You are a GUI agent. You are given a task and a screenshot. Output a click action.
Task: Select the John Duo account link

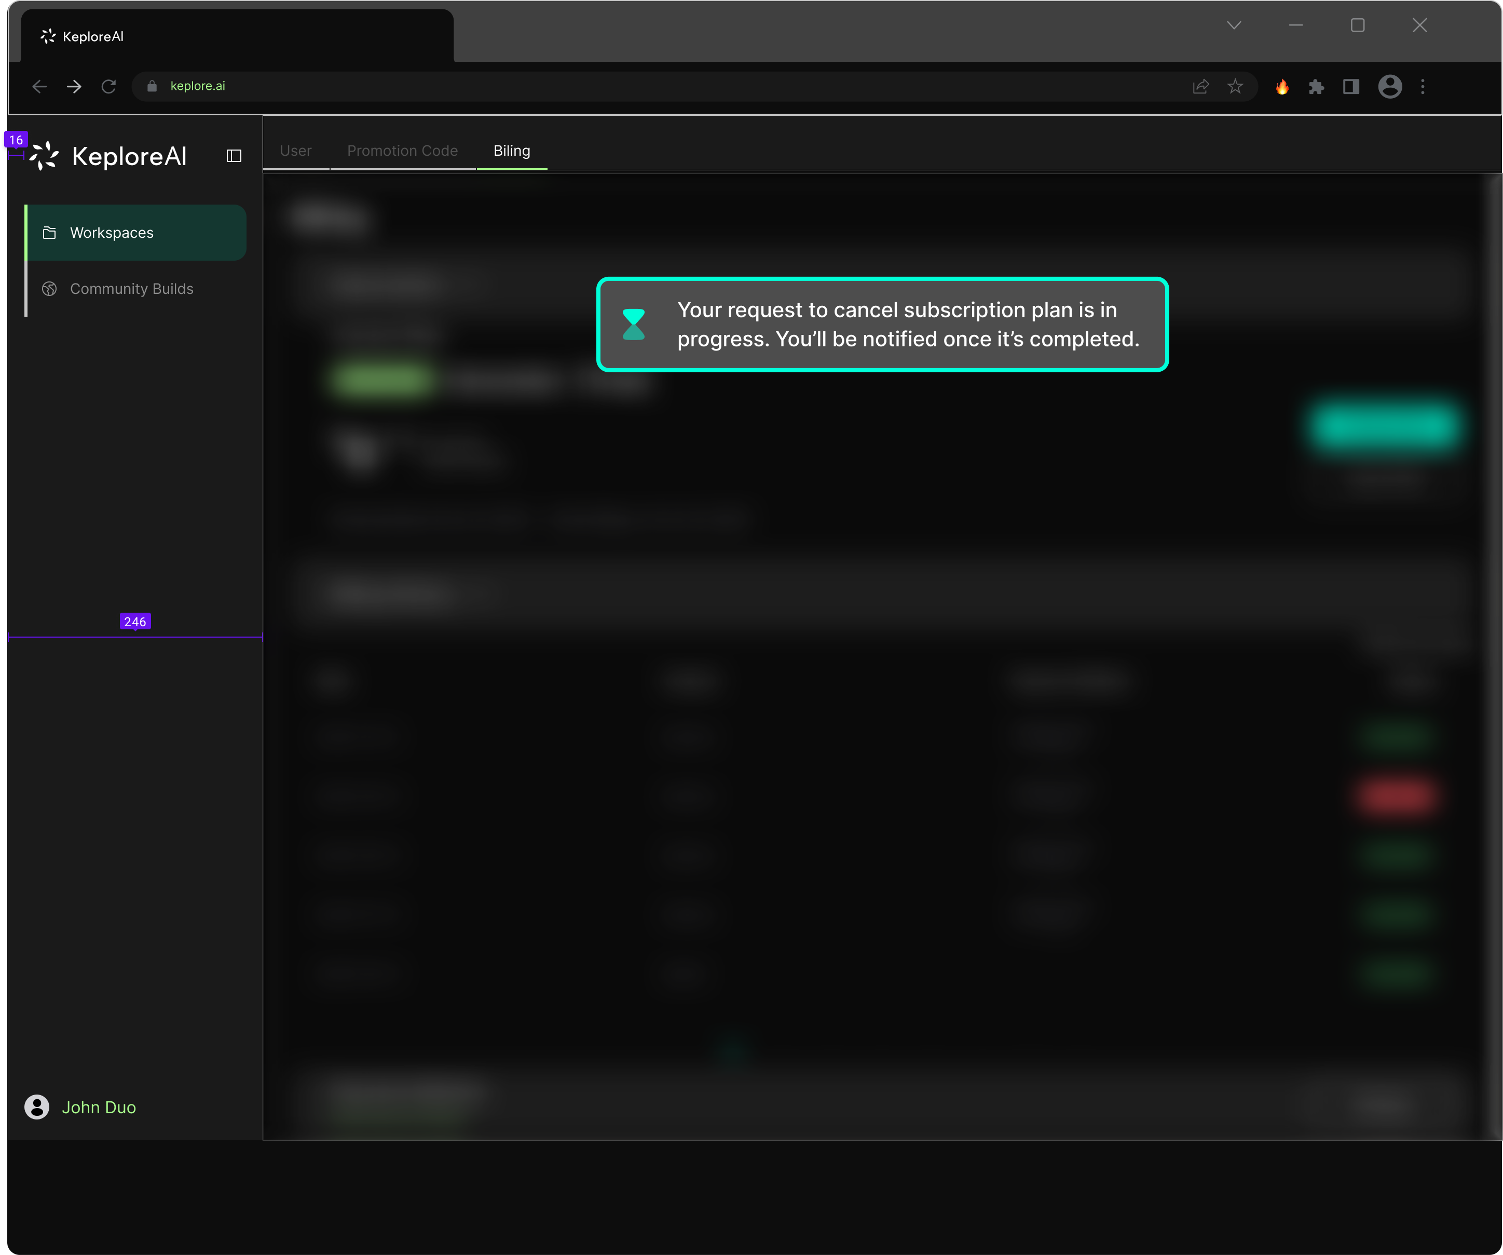(100, 1107)
